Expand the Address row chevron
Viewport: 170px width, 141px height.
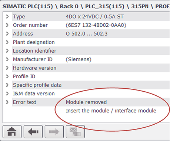7,34
